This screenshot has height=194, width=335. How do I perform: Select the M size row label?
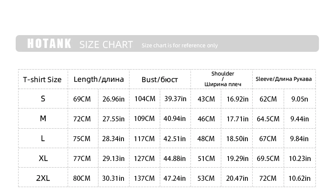coord(43,119)
